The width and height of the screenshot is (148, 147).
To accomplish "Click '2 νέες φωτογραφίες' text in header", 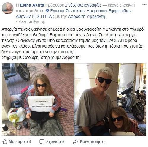I will click(x=83, y=5).
